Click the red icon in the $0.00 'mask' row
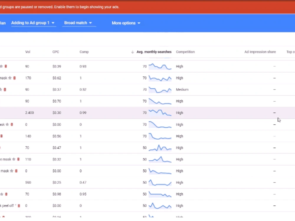295x221 pixels. click(16, 171)
